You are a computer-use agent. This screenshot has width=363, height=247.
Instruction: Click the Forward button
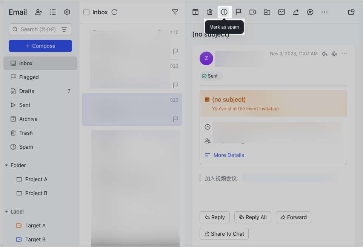click(x=293, y=217)
